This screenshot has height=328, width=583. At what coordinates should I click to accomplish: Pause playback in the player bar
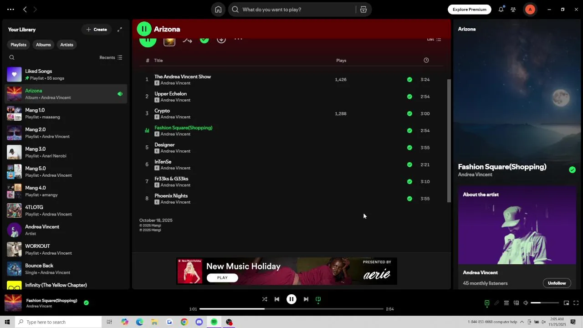tap(291, 299)
